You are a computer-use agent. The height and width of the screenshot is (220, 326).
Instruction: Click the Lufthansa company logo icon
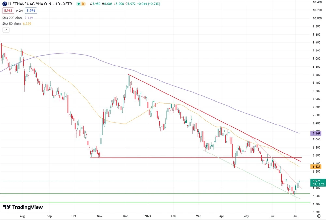4,4
